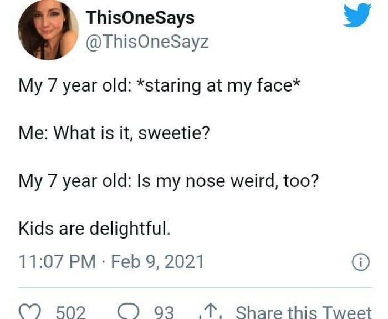Click the "Kids are delightful." sentence
The width and height of the screenshot is (388, 319).
click(94, 228)
